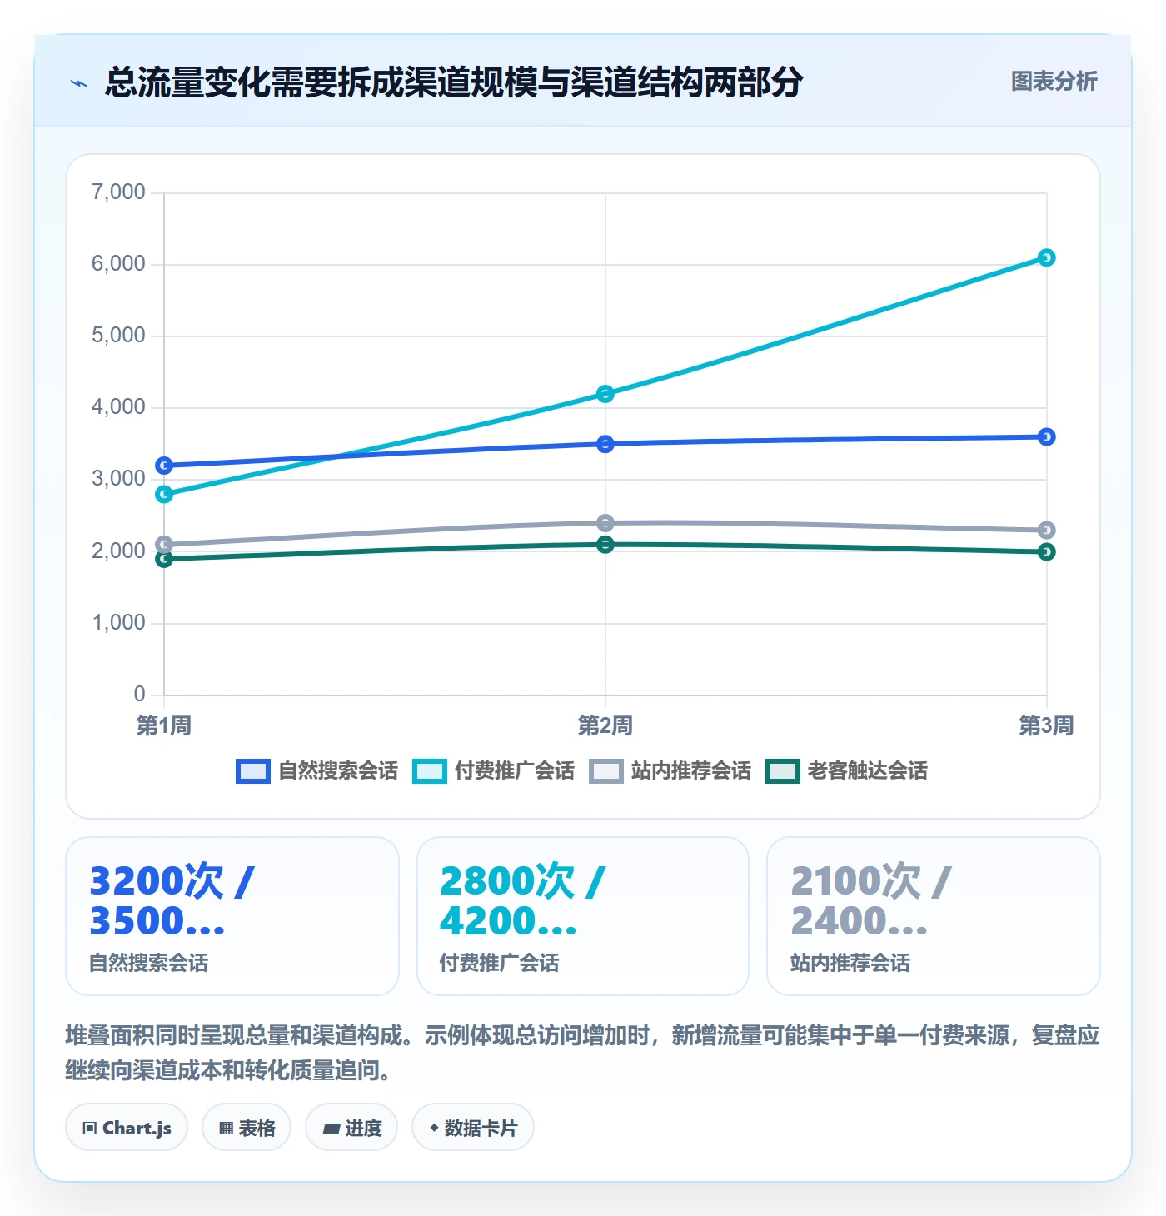Click the 1,000 y-axis label
This screenshot has height=1216, width=1166.
pyautogui.click(x=118, y=623)
